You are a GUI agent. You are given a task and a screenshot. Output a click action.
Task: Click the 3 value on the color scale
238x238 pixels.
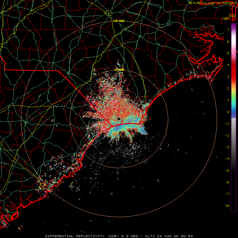tap(228, 77)
